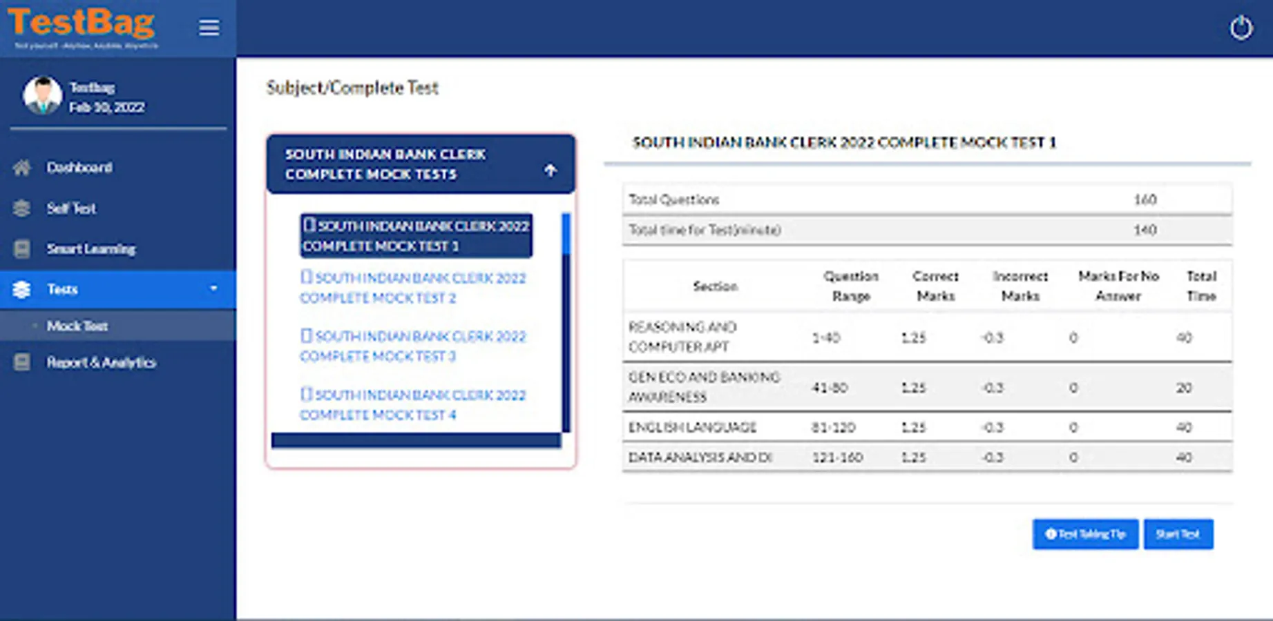Screen dimensions: 1273x621
Task: Click the TestBag logo
Action: (x=82, y=26)
